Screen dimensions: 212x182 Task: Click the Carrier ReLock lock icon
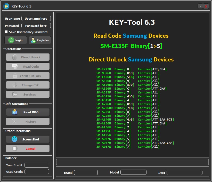pos(15,76)
